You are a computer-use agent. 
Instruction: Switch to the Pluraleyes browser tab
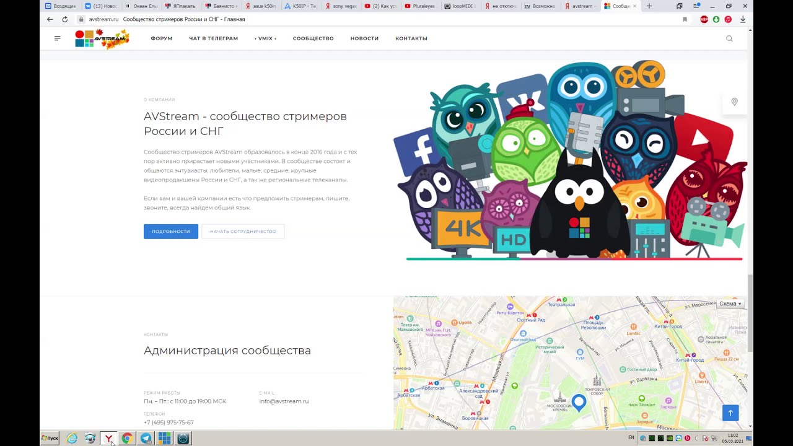click(421, 6)
